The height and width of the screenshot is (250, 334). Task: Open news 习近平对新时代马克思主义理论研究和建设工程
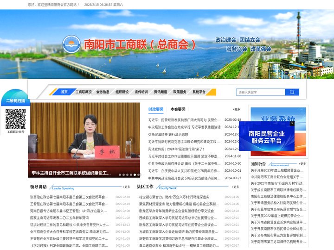pos(184,142)
